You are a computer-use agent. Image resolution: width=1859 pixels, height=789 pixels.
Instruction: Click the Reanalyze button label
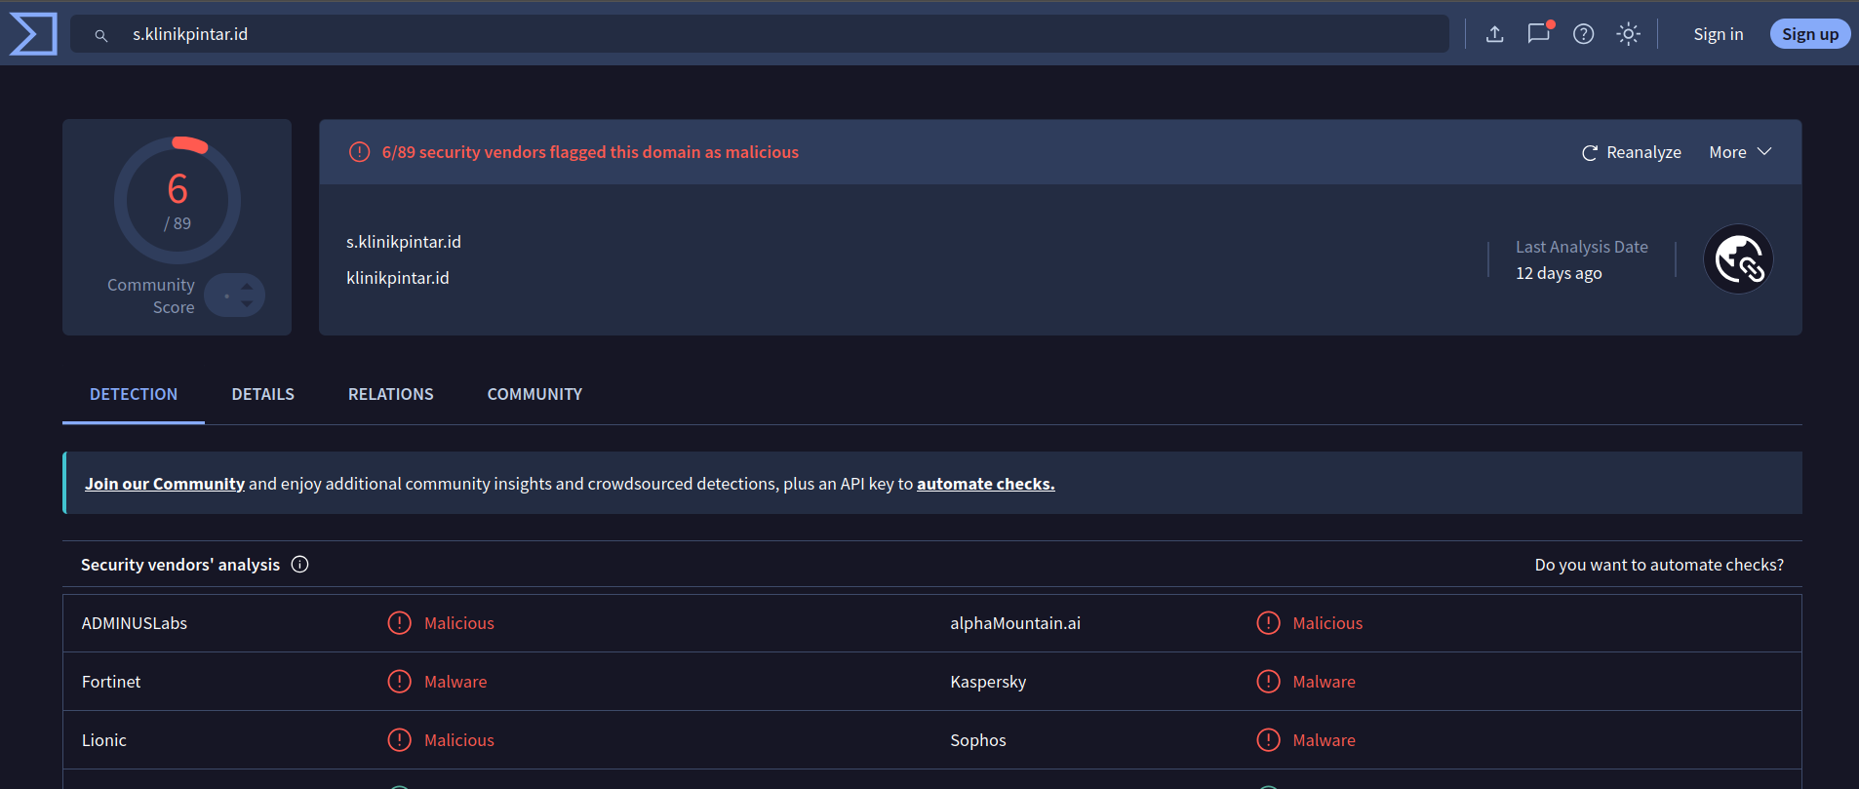coord(1644,152)
